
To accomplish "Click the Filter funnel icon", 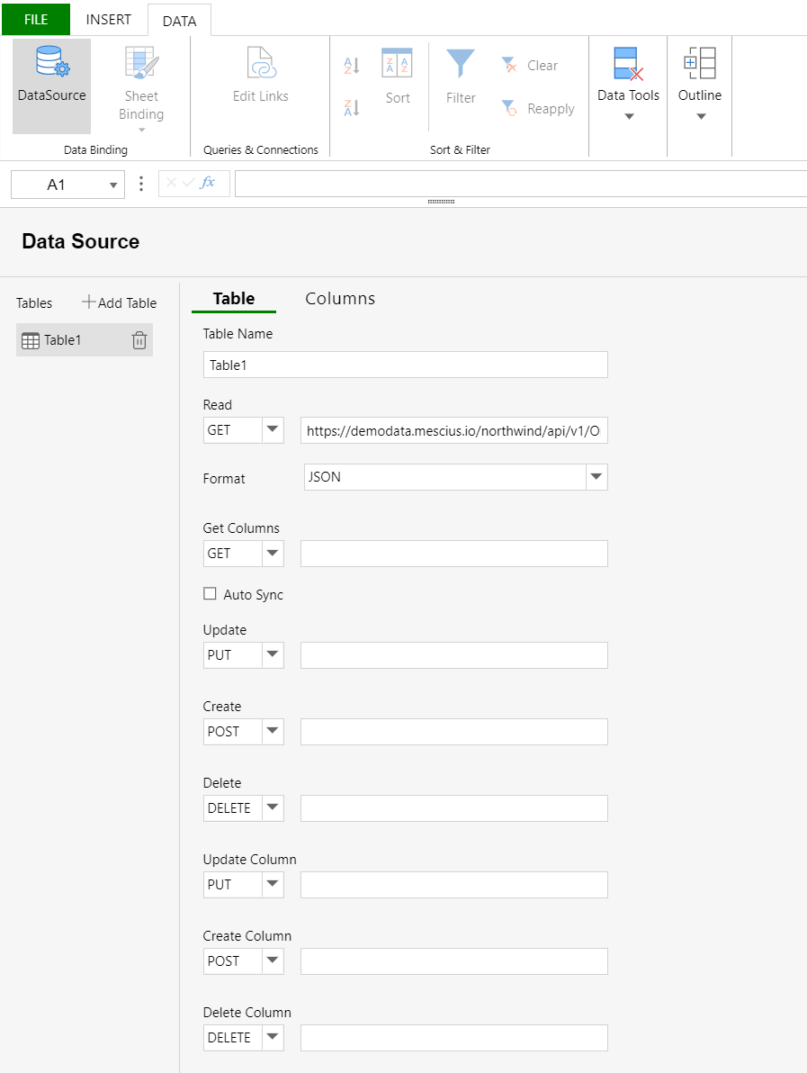I will (461, 65).
